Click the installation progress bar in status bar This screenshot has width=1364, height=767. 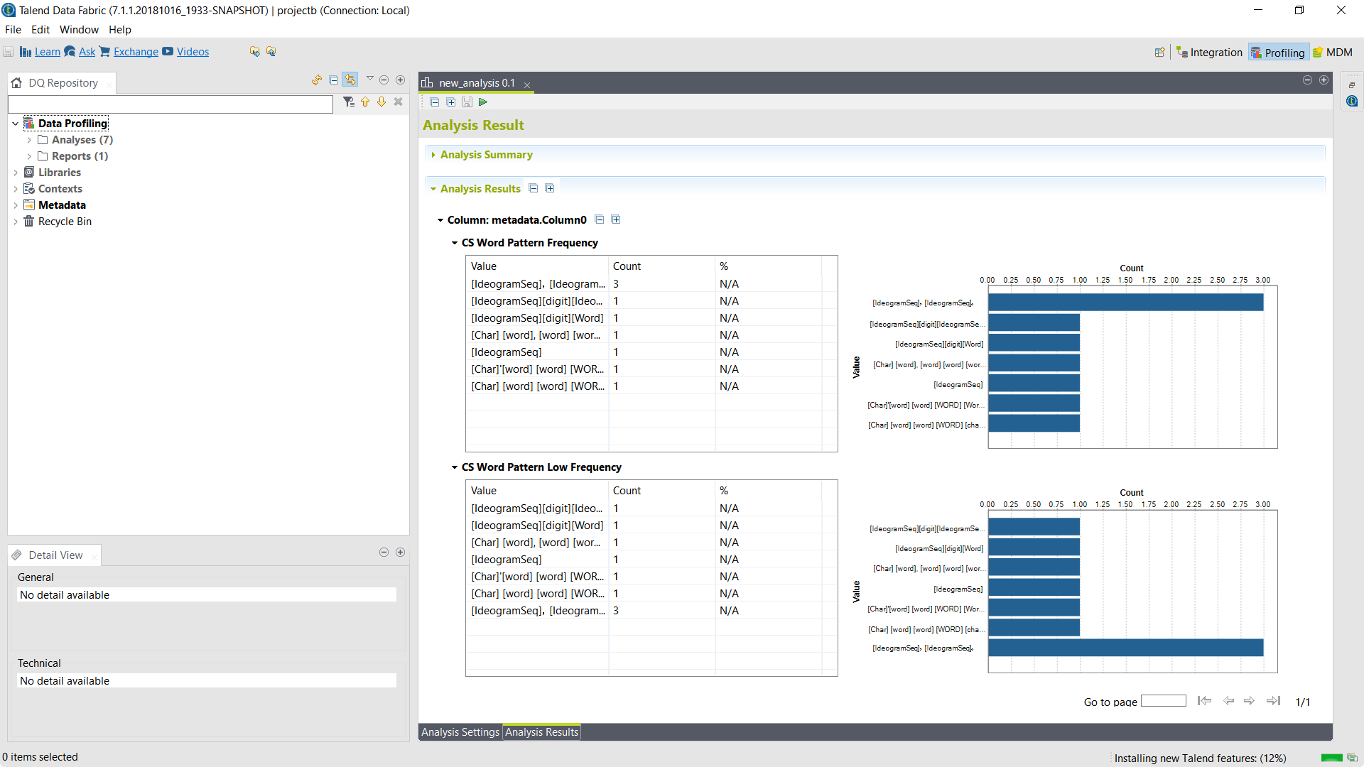(x=1331, y=758)
